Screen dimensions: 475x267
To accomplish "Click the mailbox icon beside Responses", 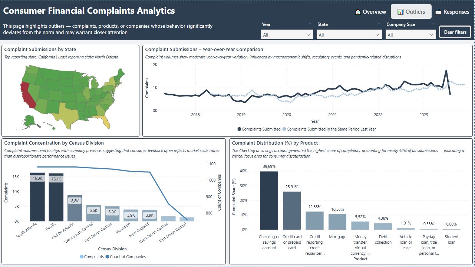I will 438,12.
